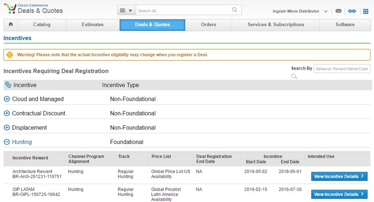Screen dimensions: 374x202
Task: View Incentive Details for OIP LATAM
Action: pos(339,195)
